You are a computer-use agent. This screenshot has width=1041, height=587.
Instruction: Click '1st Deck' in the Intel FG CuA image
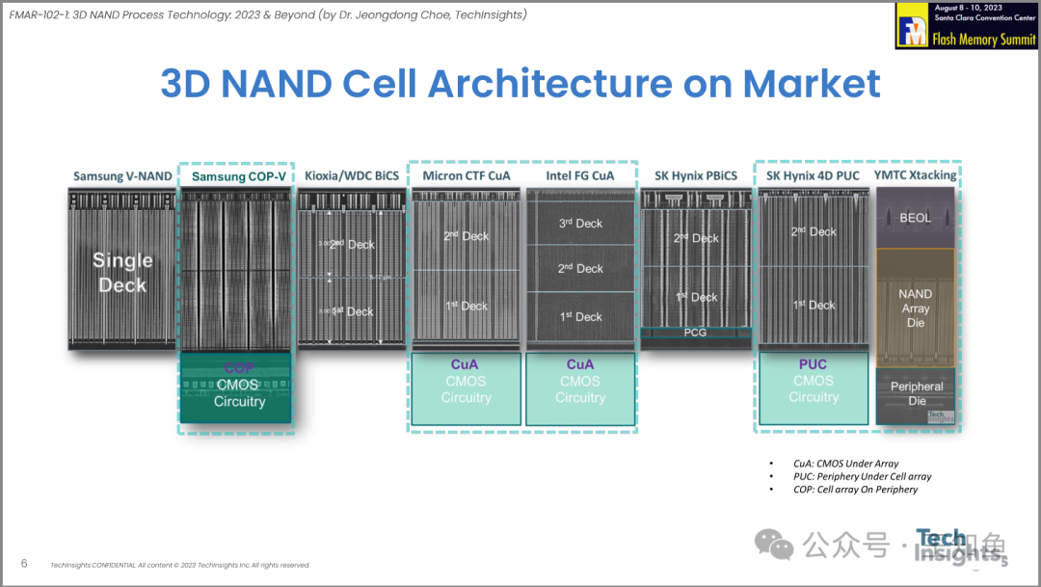click(580, 317)
